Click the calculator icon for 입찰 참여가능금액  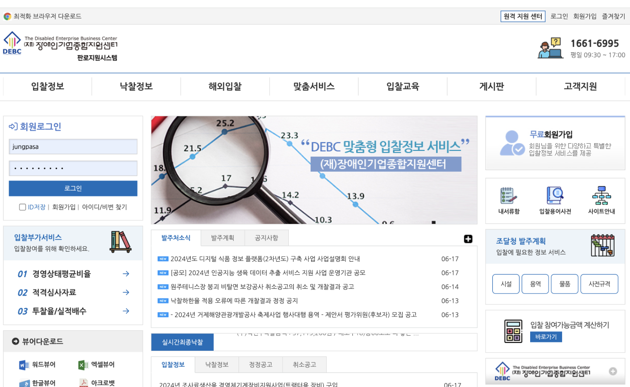click(514, 331)
